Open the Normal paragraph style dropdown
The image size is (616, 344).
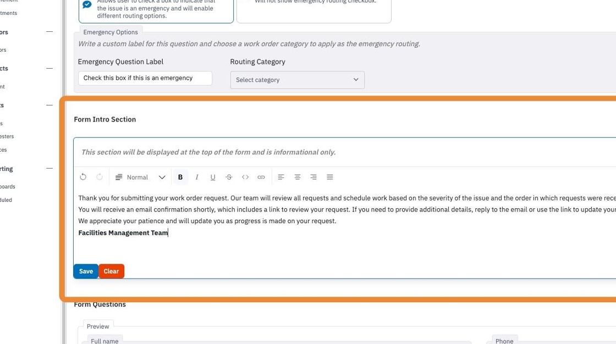pyautogui.click(x=140, y=177)
